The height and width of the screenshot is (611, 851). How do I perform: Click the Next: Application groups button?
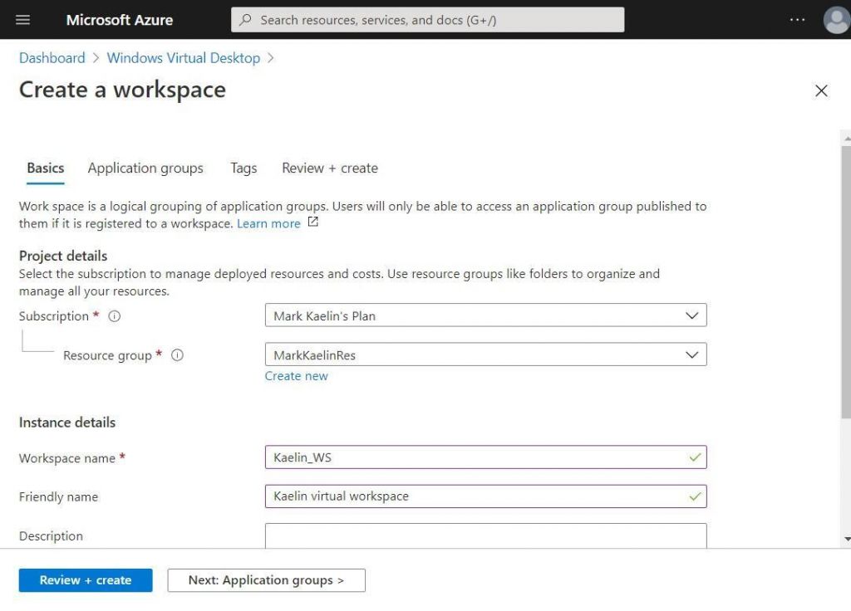(x=266, y=579)
